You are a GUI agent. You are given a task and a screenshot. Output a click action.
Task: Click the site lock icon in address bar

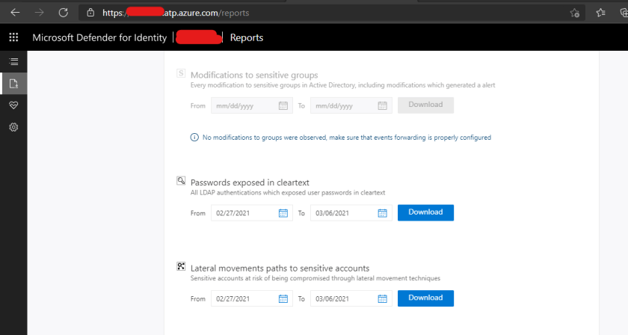pyautogui.click(x=90, y=13)
